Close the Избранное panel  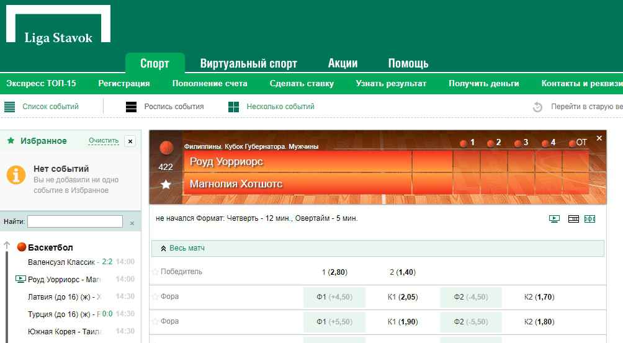coord(130,141)
